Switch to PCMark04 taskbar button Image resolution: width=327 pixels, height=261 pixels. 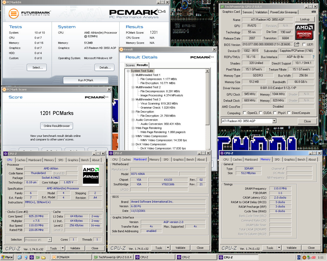[x=71, y=257]
